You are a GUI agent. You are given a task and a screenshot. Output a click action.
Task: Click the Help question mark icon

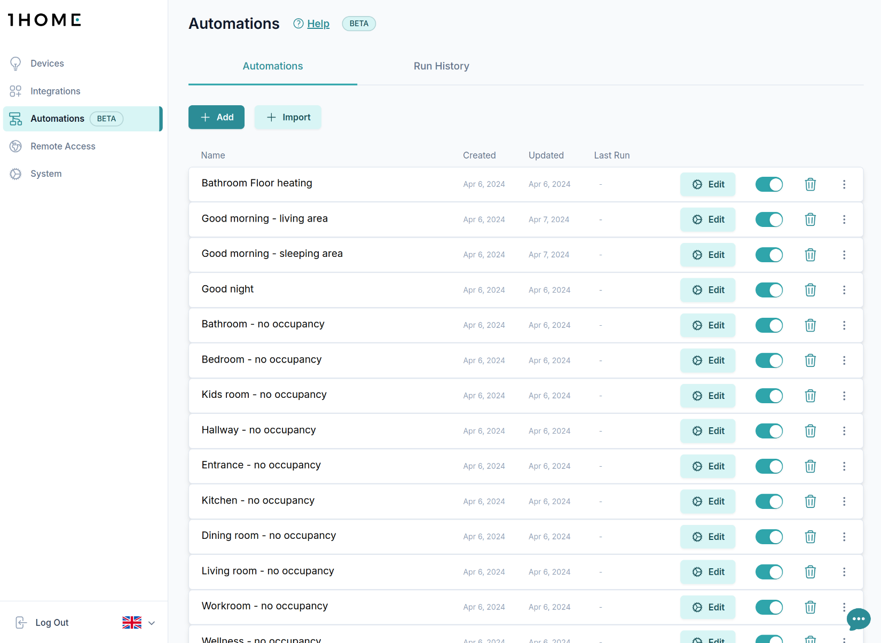tap(298, 23)
